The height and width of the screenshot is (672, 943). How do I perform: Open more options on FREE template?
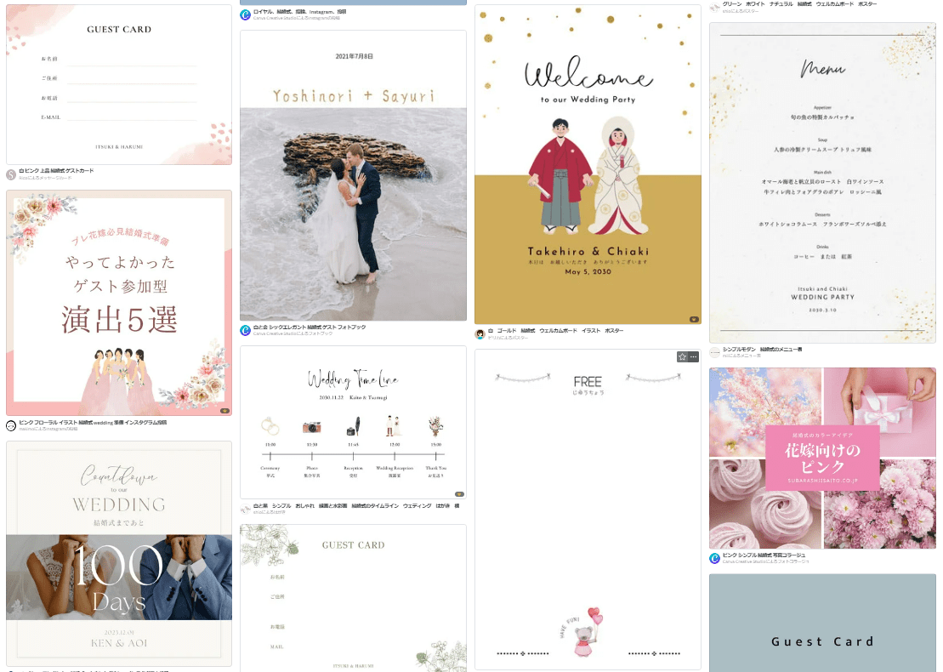(x=693, y=356)
